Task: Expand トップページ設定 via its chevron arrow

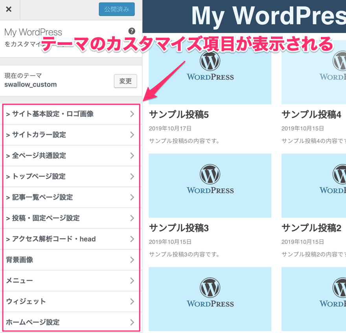Action: tap(132, 177)
